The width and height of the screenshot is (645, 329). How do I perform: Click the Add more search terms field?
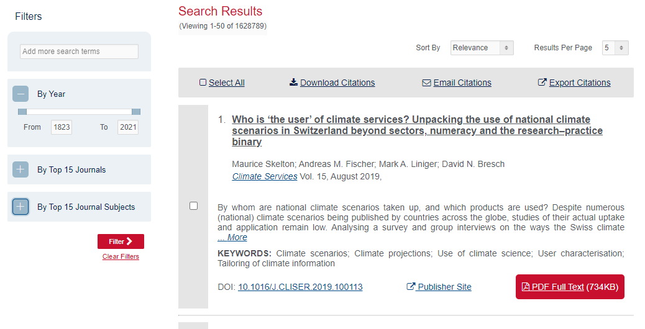(79, 52)
